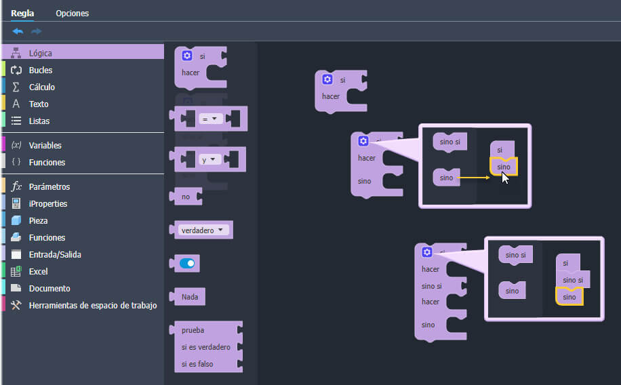
Task: Click 'si' block in lower popup
Action: tap(568, 262)
